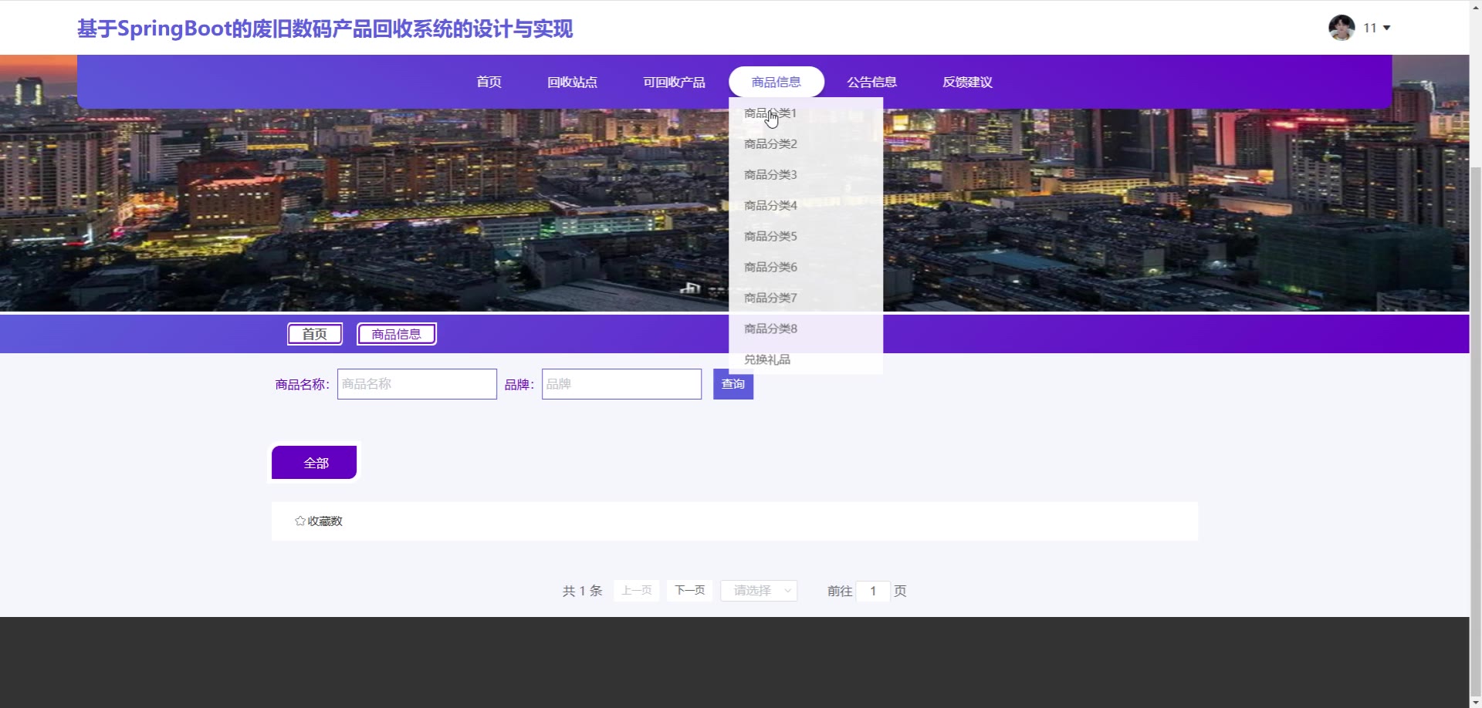Click the star icon beside 收藏数
Screen dimensions: 1482x708
[300, 521]
